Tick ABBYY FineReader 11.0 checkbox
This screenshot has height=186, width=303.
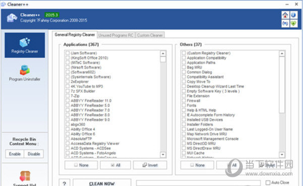pyautogui.click(x=68, y=100)
